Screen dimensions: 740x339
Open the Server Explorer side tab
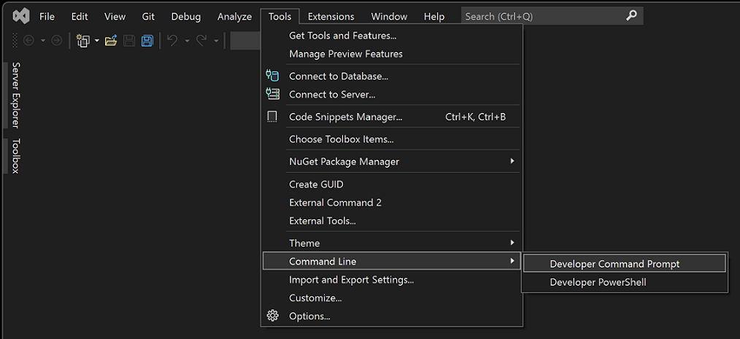click(x=16, y=95)
